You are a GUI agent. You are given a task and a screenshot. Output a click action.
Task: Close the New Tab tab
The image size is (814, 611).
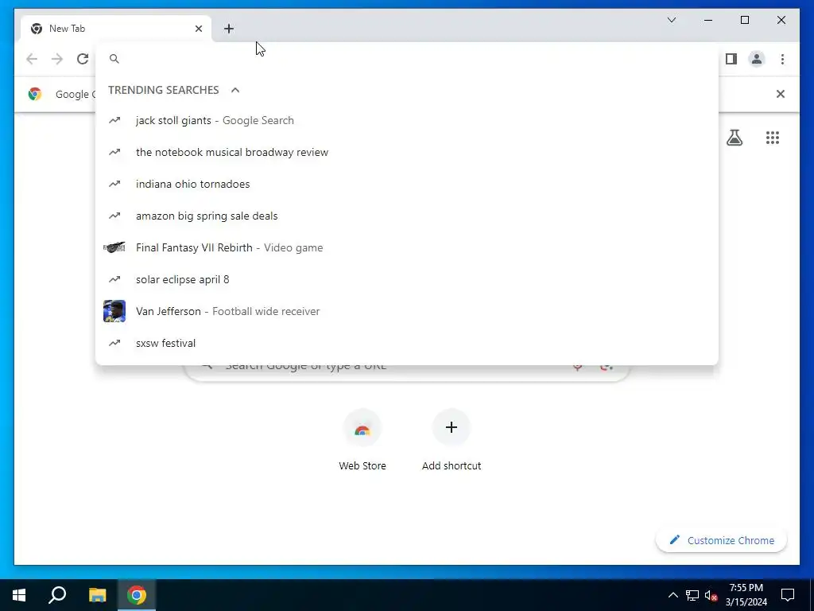pyautogui.click(x=198, y=29)
